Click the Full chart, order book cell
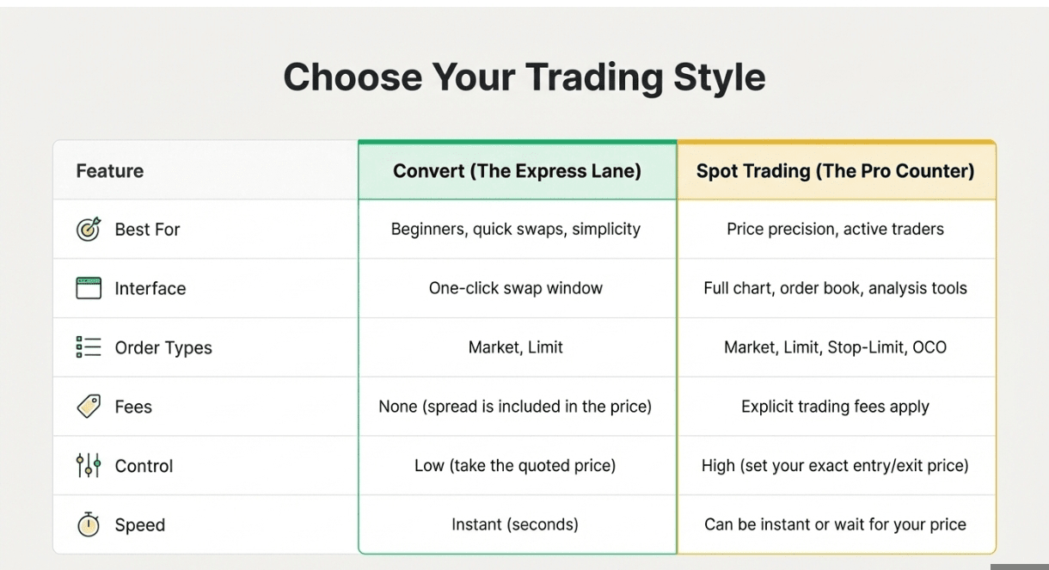The height and width of the screenshot is (570, 1049). coord(835,289)
